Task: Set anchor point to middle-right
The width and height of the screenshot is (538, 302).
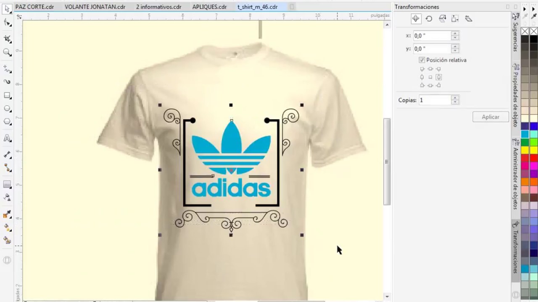Action: pyautogui.click(x=438, y=77)
